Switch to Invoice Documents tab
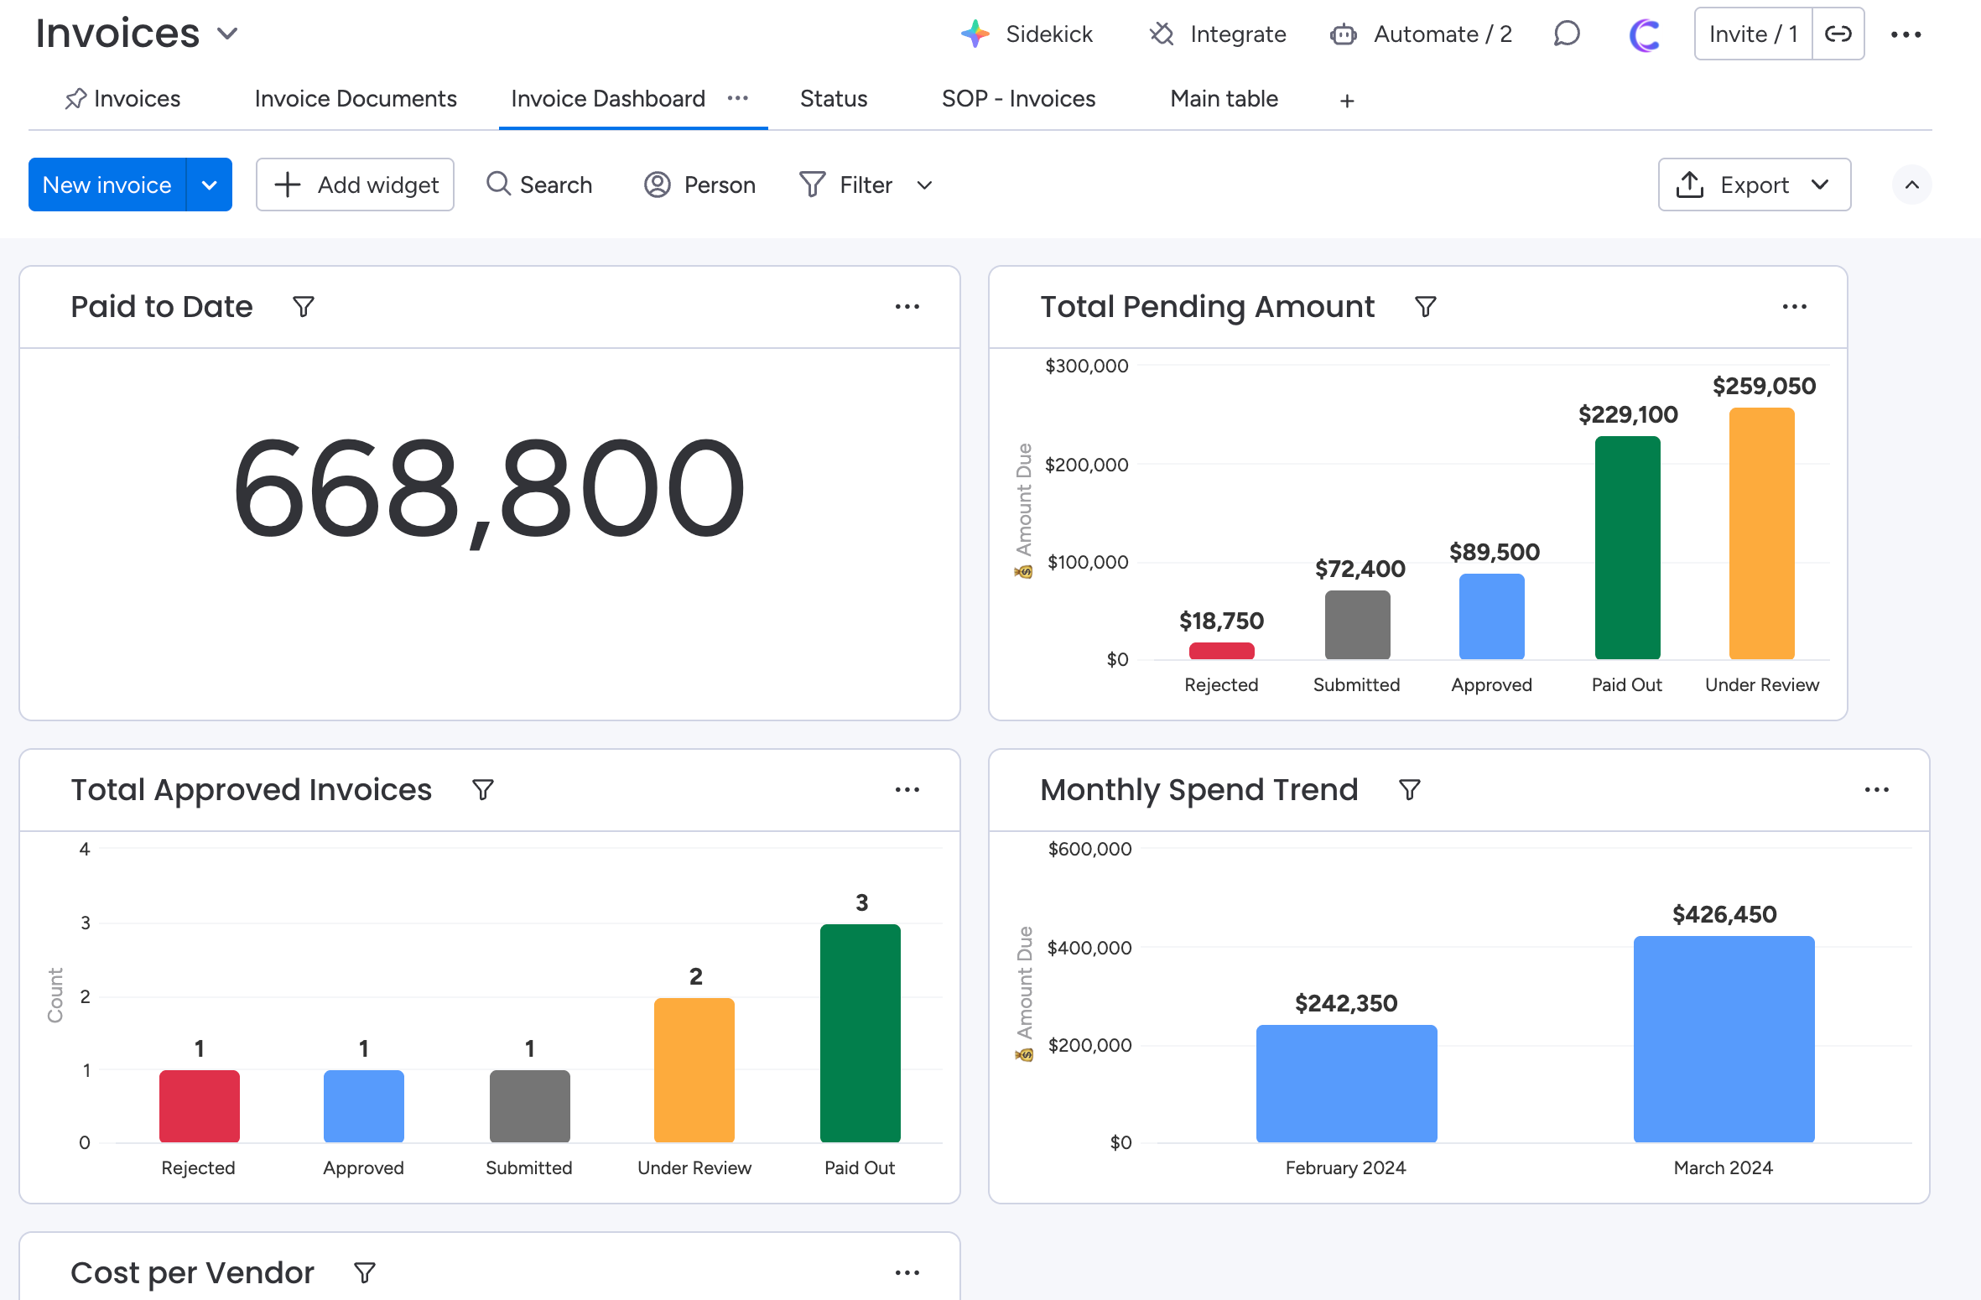1981x1300 pixels. click(x=356, y=99)
